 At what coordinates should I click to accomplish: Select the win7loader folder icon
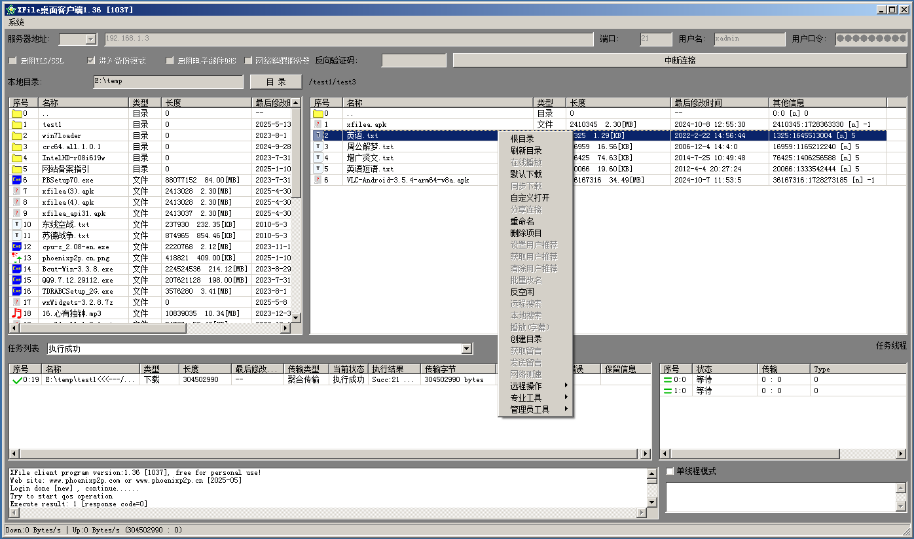pyautogui.click(x=17, y=135)
